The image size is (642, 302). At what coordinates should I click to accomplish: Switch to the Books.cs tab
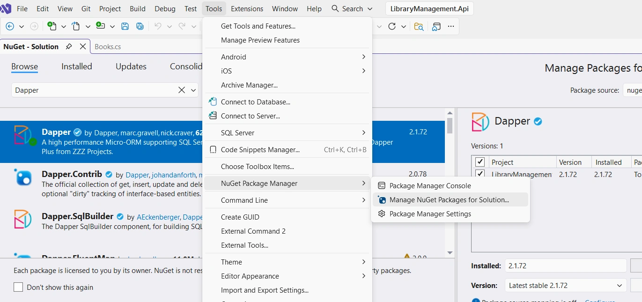click(x=108, y=46)
